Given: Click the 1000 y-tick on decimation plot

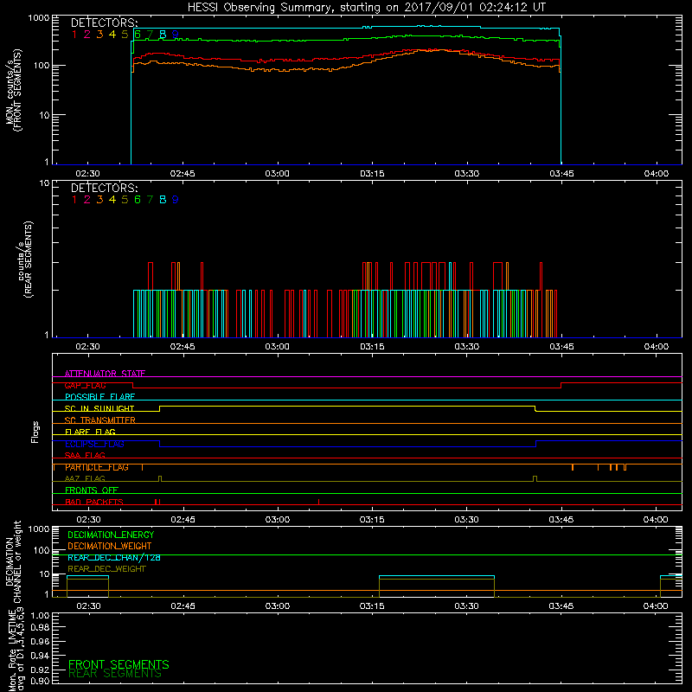Looking at the screenshot, I should [39, 529].
